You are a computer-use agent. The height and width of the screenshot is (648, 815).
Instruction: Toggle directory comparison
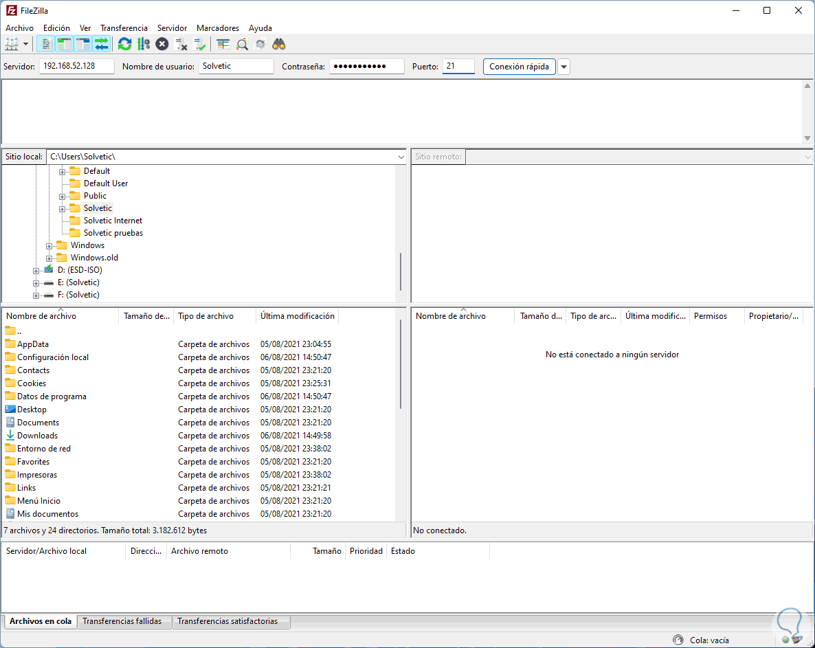coord(242,44)
